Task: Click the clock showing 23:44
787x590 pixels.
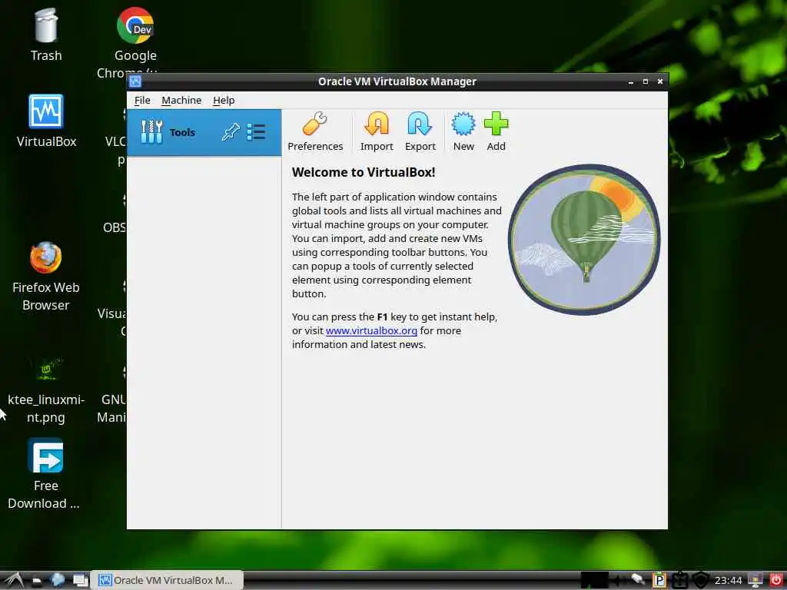Action: pyautogui.click(x=728, y=581)
